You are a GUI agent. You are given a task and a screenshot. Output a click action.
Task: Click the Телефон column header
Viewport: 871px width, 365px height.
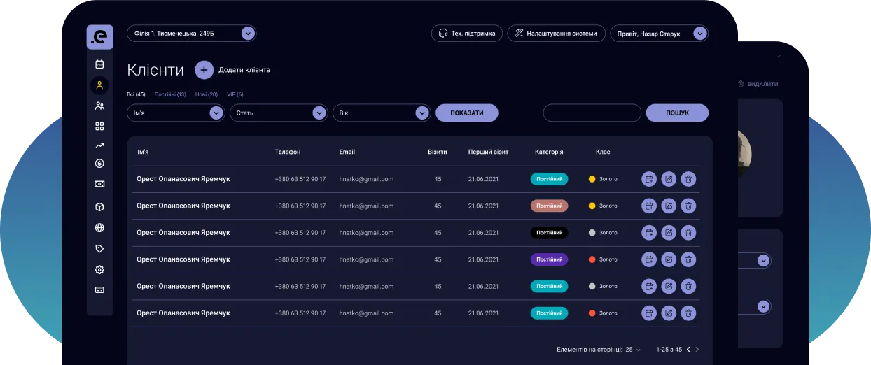pos(288,152)
